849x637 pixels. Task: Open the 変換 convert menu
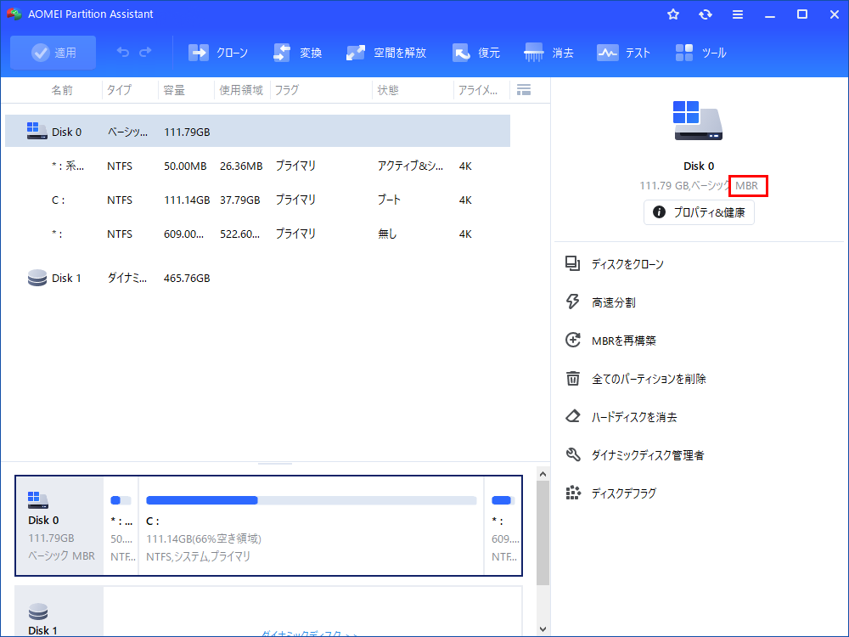tap(297, 53)
